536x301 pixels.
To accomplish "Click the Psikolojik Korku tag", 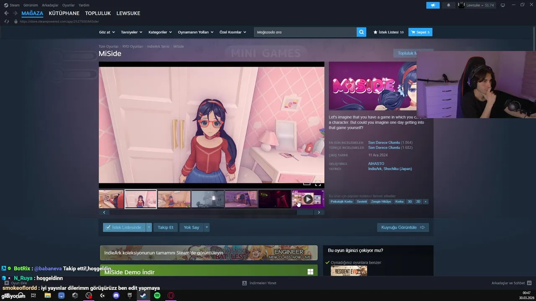I will tap(341, 202).
